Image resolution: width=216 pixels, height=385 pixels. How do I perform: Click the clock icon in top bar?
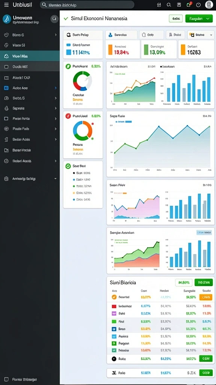click(199, 5)
